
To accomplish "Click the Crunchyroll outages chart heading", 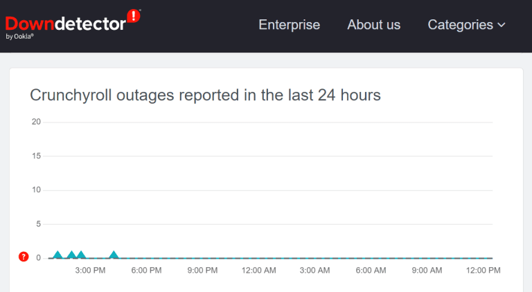I will 205,95.
